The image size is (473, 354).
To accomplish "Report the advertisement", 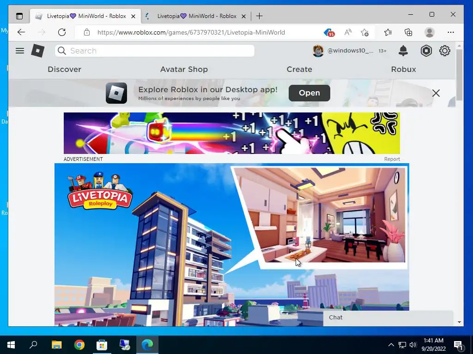I will (x=392, y=159).
